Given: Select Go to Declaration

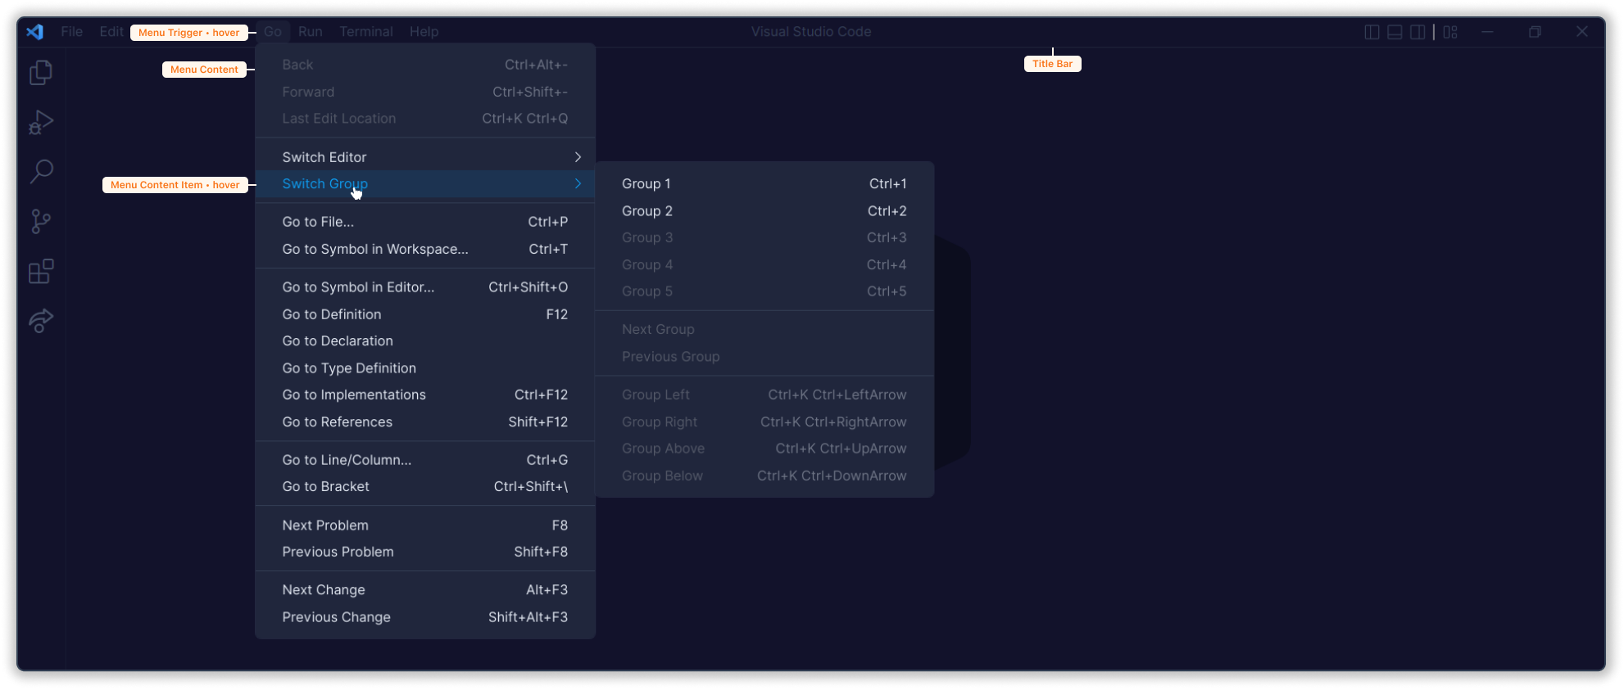Looking at the screenshot, I should pyautogui.click(x=425, y=341).
